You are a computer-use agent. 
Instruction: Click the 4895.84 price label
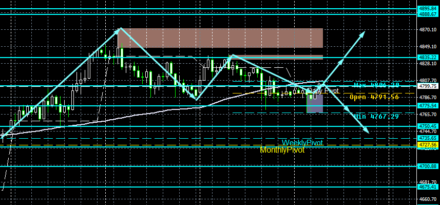pyautogui.click(x=428, y=9)
